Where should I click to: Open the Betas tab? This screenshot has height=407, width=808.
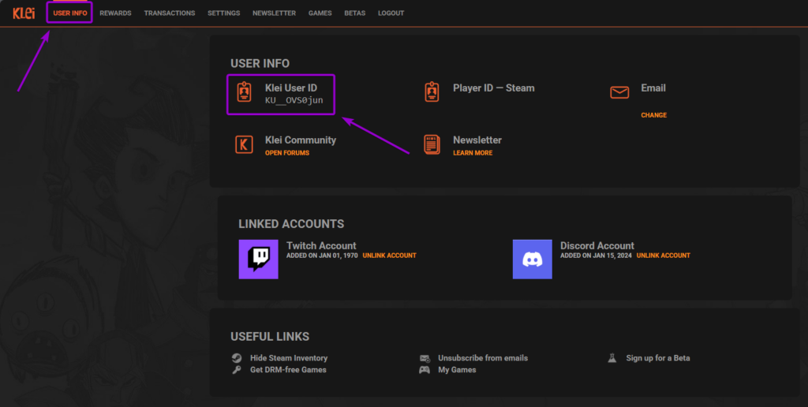click(355, 13)
